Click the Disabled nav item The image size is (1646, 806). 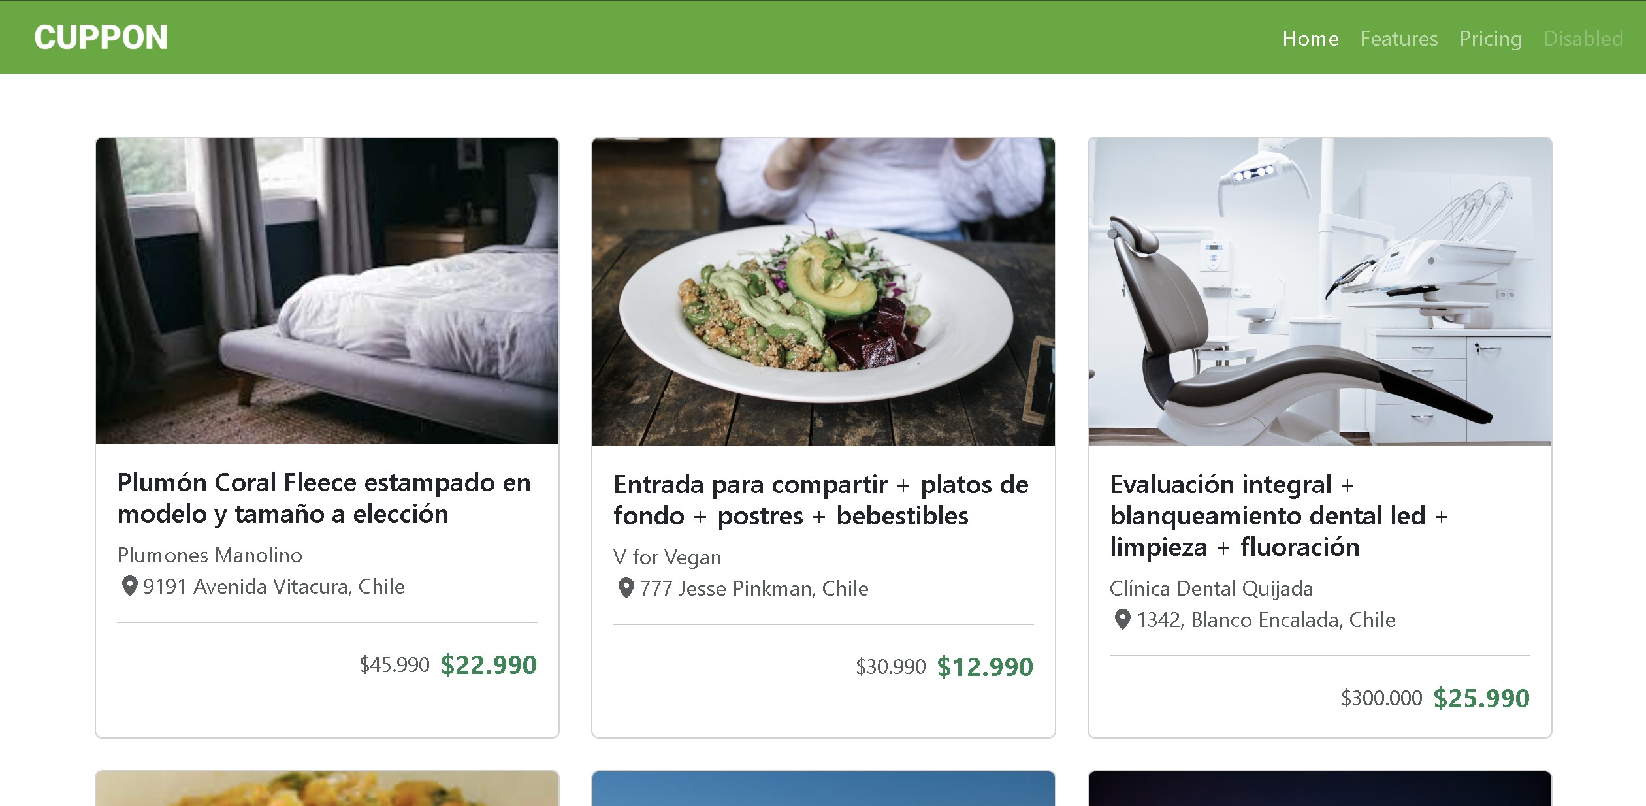(x=1583, y=39)
